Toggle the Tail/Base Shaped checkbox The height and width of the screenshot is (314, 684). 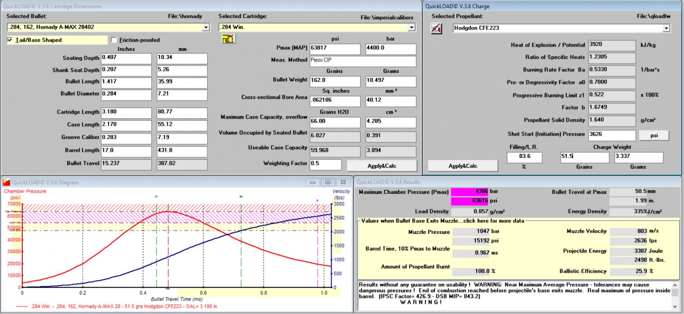coord(10,40)
